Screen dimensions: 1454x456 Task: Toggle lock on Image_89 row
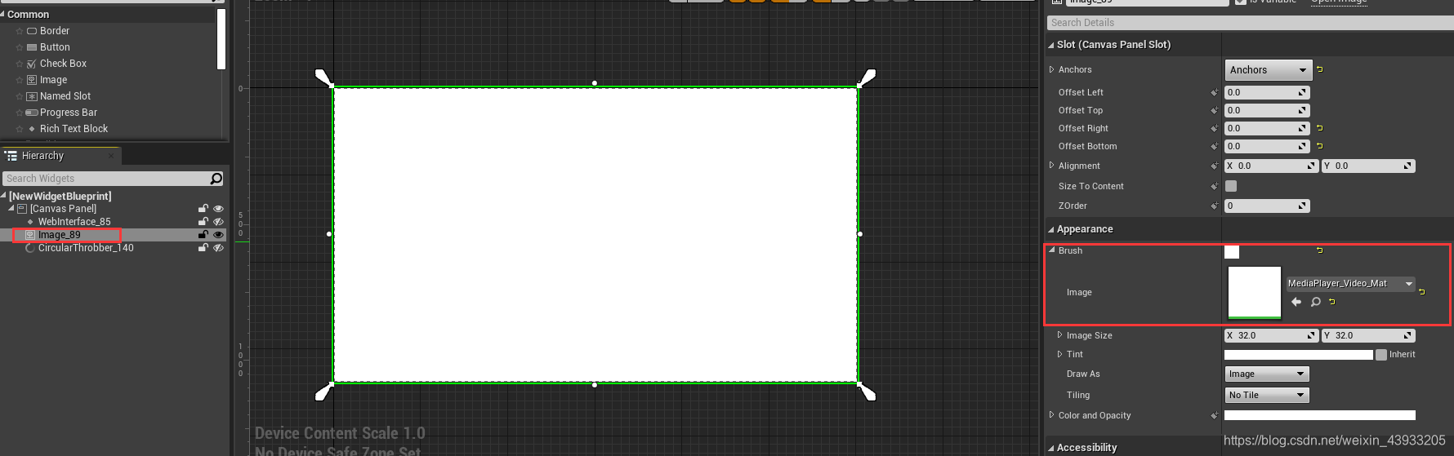pos(203,235)
